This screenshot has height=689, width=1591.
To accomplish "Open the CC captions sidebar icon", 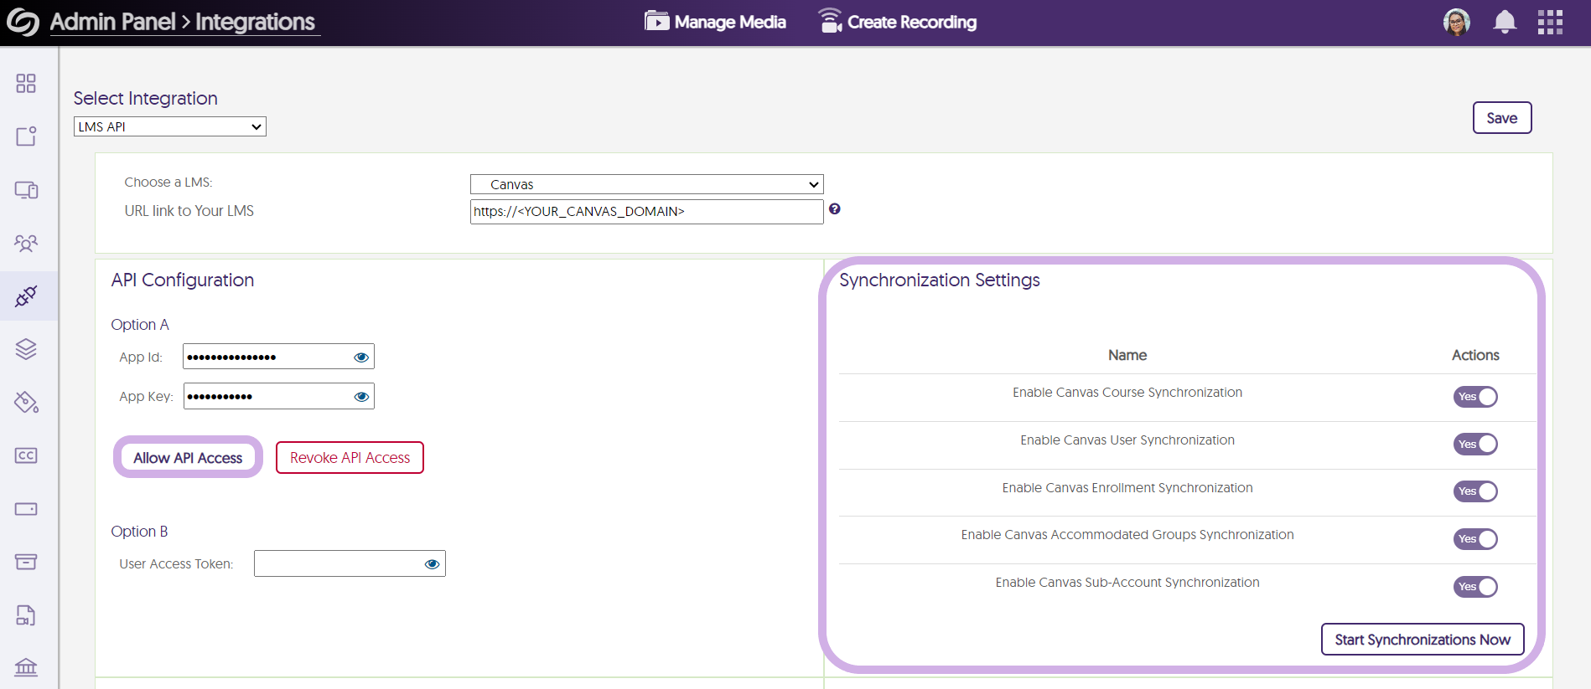I will tap(26, 455).
